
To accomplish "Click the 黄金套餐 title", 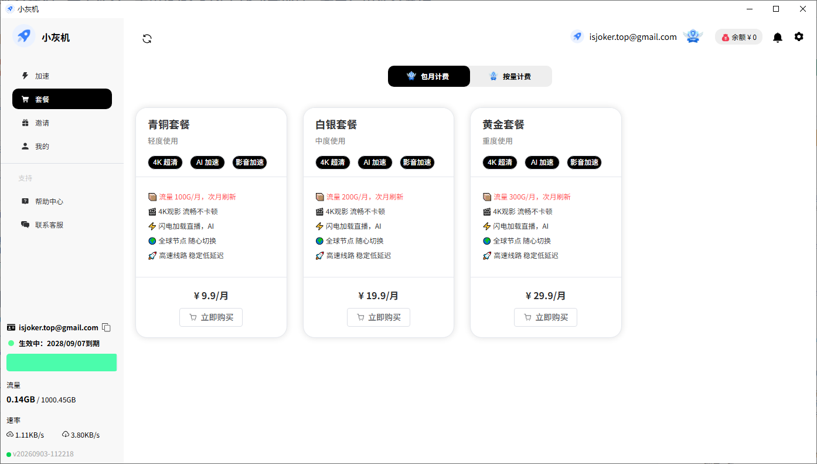I will click(x=503, y=124).
